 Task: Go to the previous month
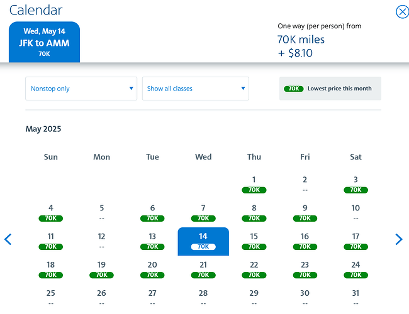(x=8, y=239)
